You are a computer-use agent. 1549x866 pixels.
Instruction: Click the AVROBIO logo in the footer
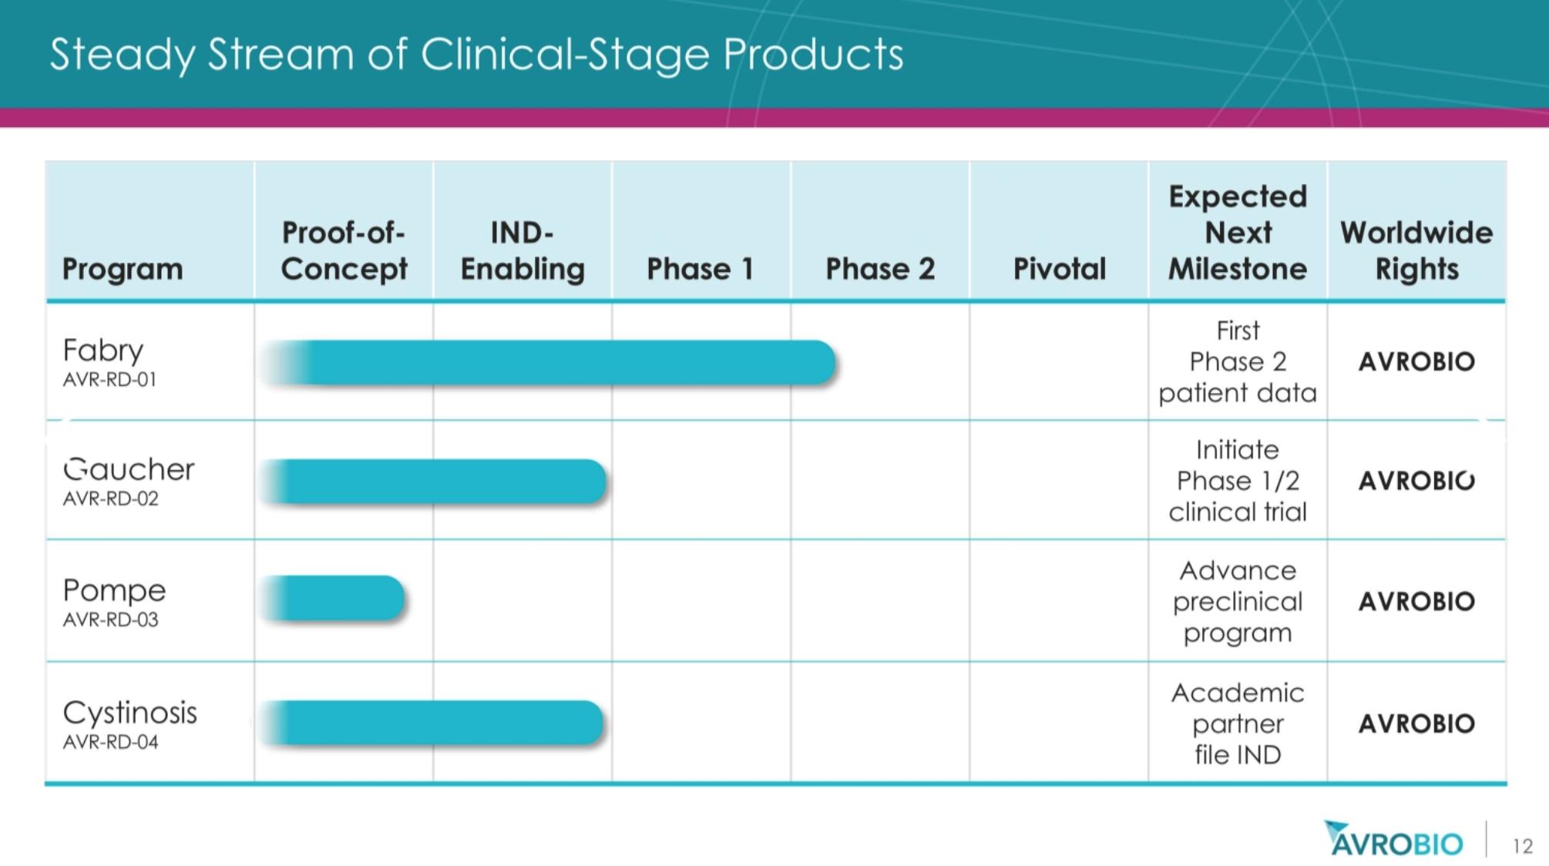[1393, 841]
